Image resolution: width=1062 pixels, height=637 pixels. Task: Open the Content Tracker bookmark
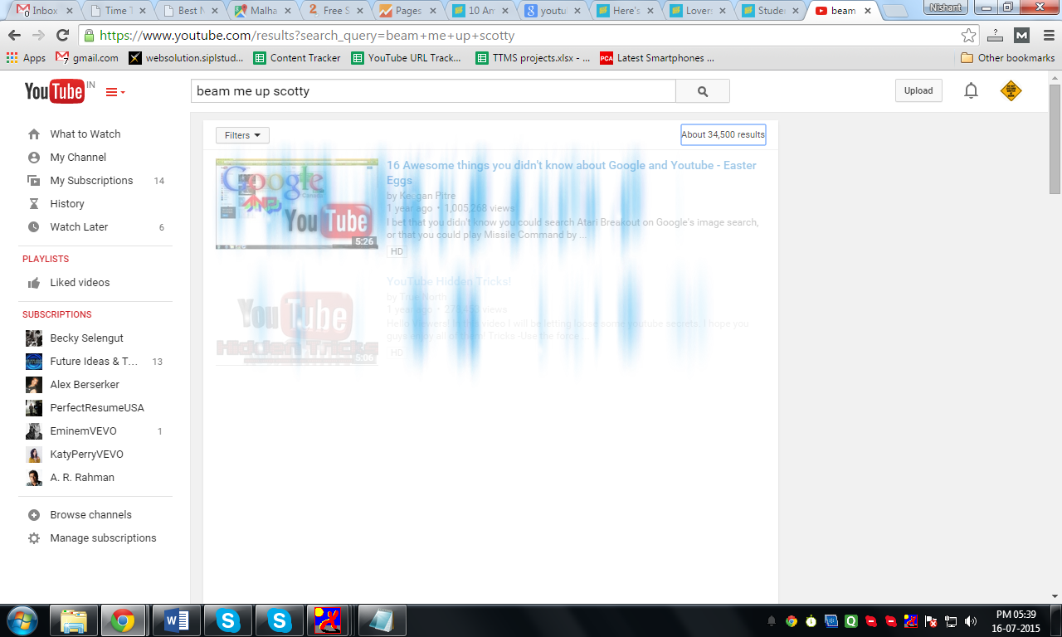[297, 58]
